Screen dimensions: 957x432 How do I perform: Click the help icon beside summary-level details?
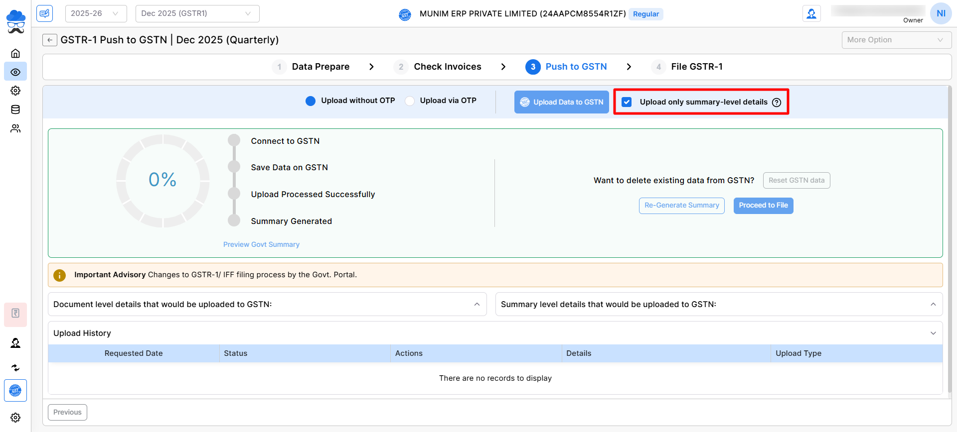coord(777,103)
